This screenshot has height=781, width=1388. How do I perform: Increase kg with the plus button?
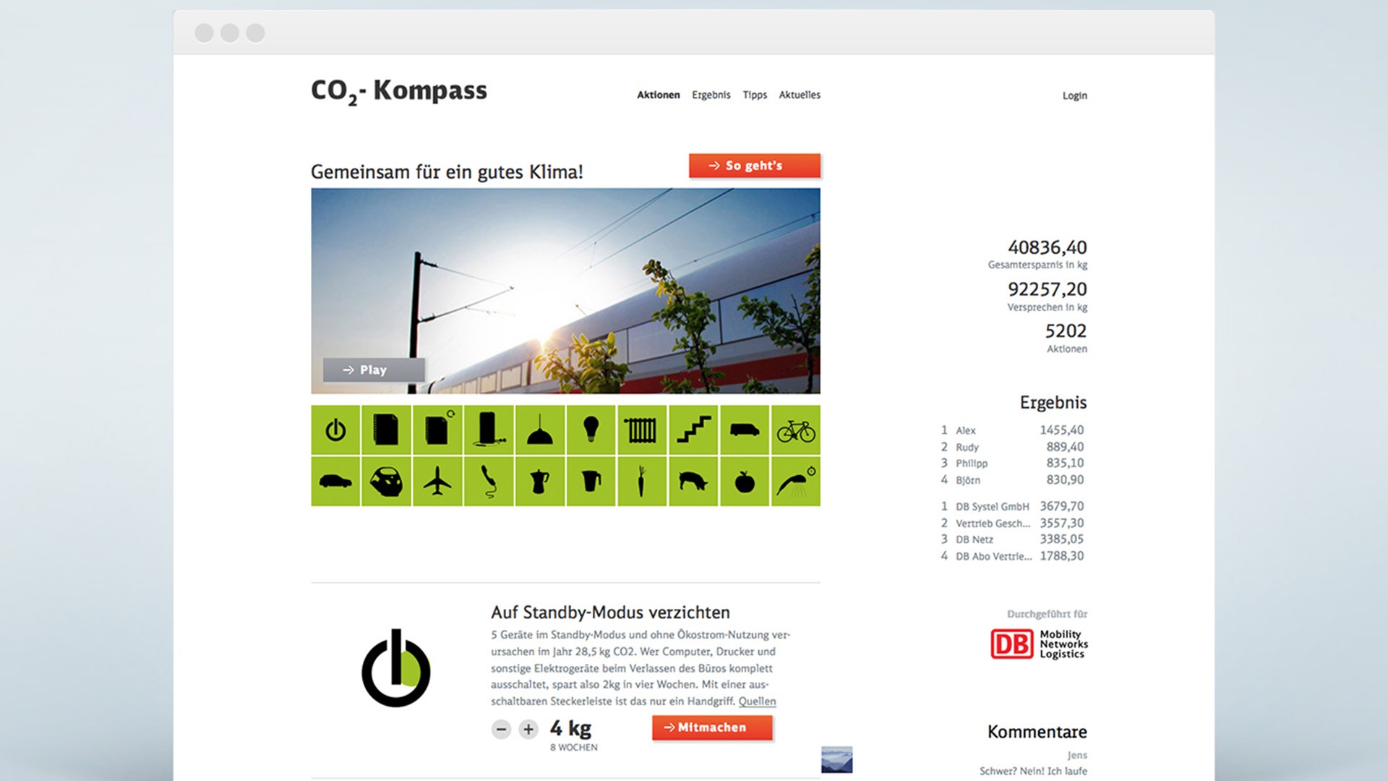coord(528,729)
